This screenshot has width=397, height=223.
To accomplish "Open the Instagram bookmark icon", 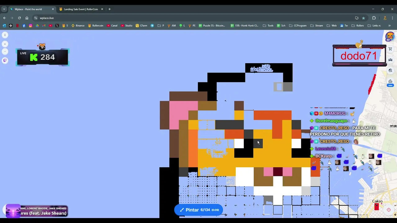I will (30, 25).
